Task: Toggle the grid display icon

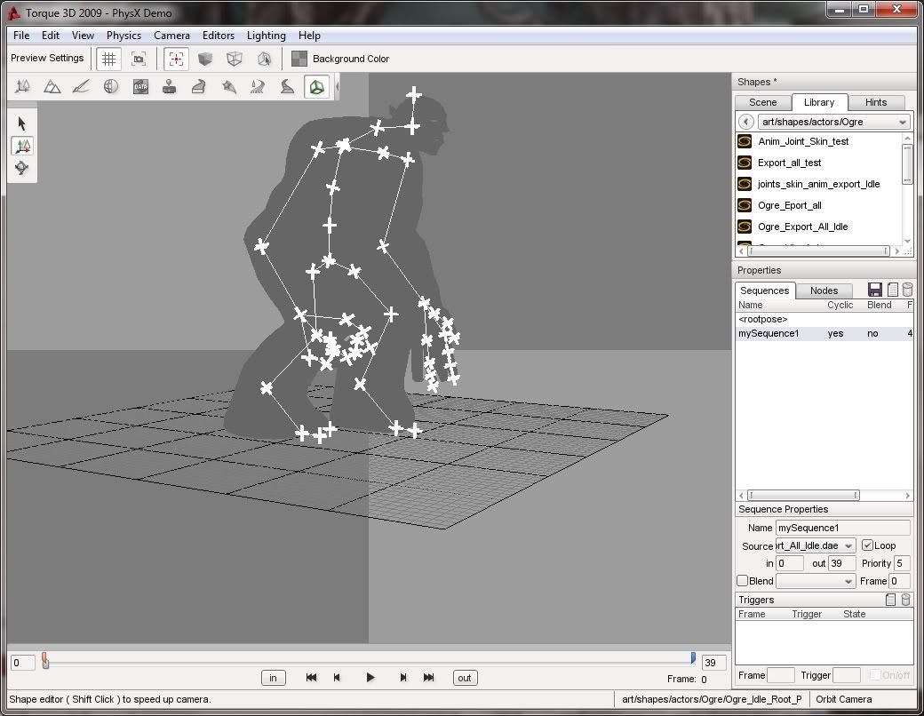Action: (108, 59)
